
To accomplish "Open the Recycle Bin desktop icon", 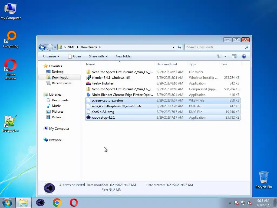I will (263, 180).
